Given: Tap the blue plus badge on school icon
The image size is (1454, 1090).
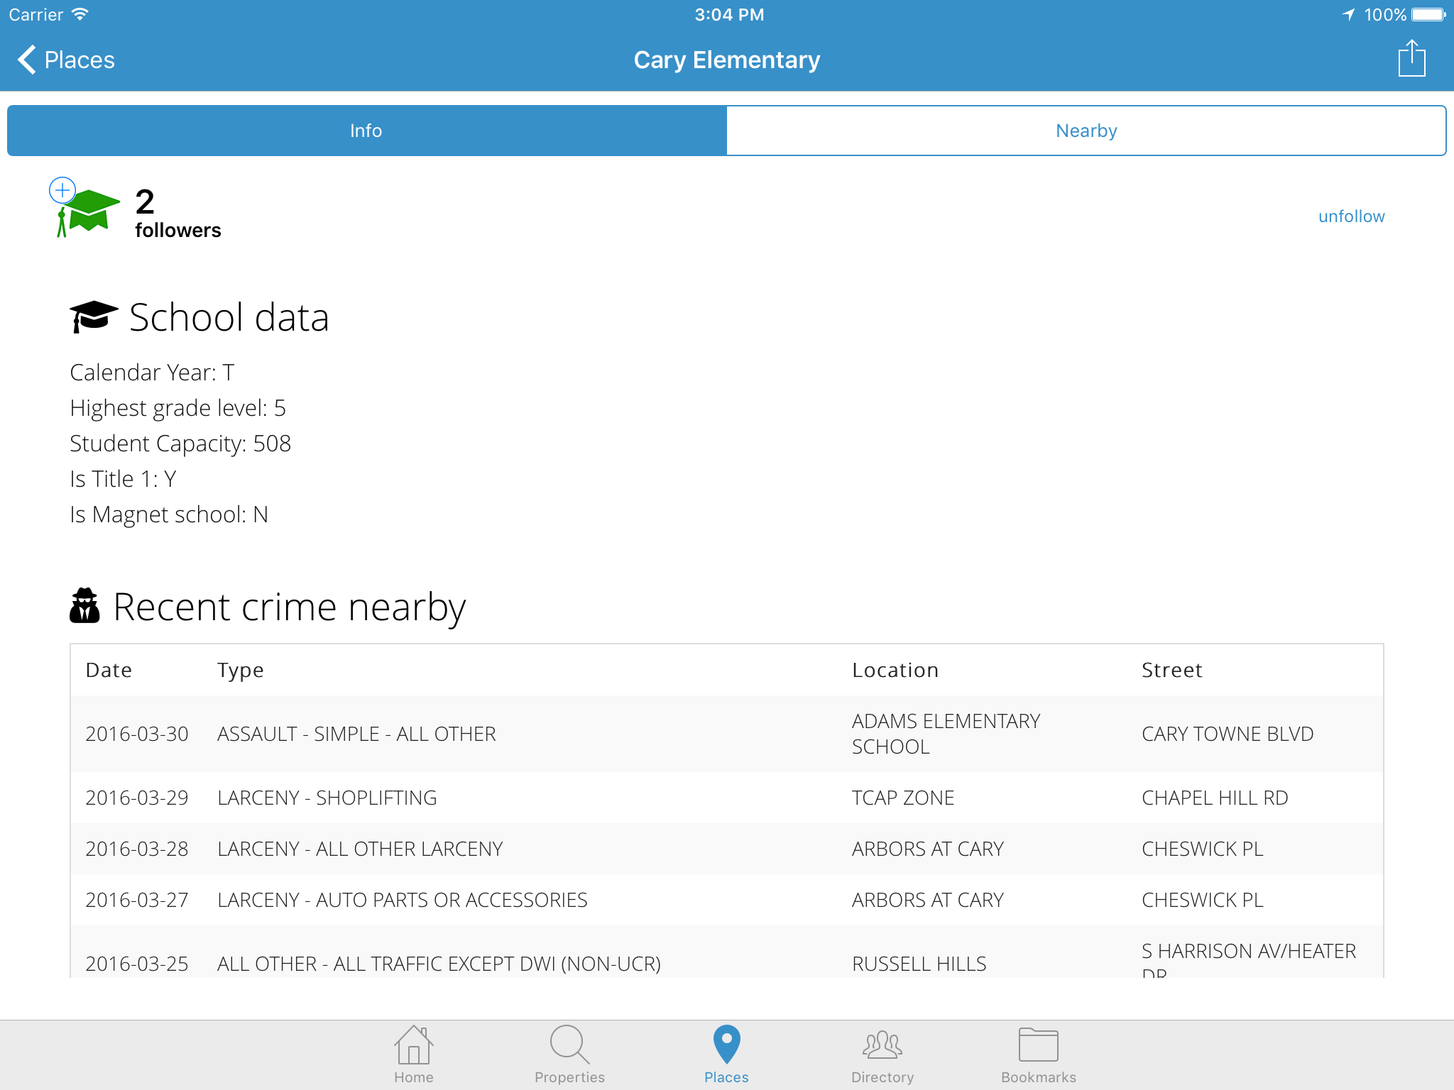Looking at the screenshot, I should [62, 190].
